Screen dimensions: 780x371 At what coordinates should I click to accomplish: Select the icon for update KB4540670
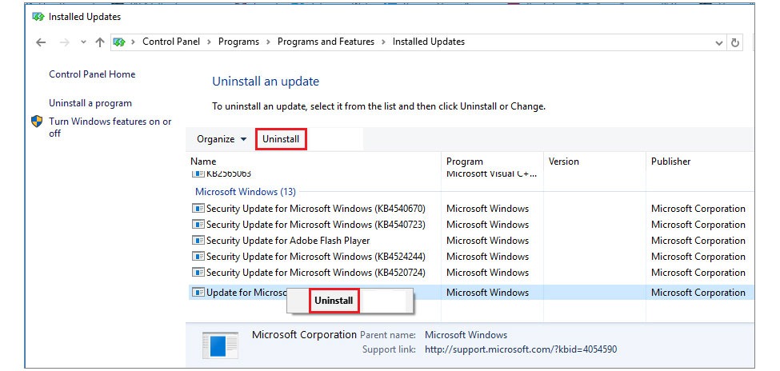click(x=198, y=209)
